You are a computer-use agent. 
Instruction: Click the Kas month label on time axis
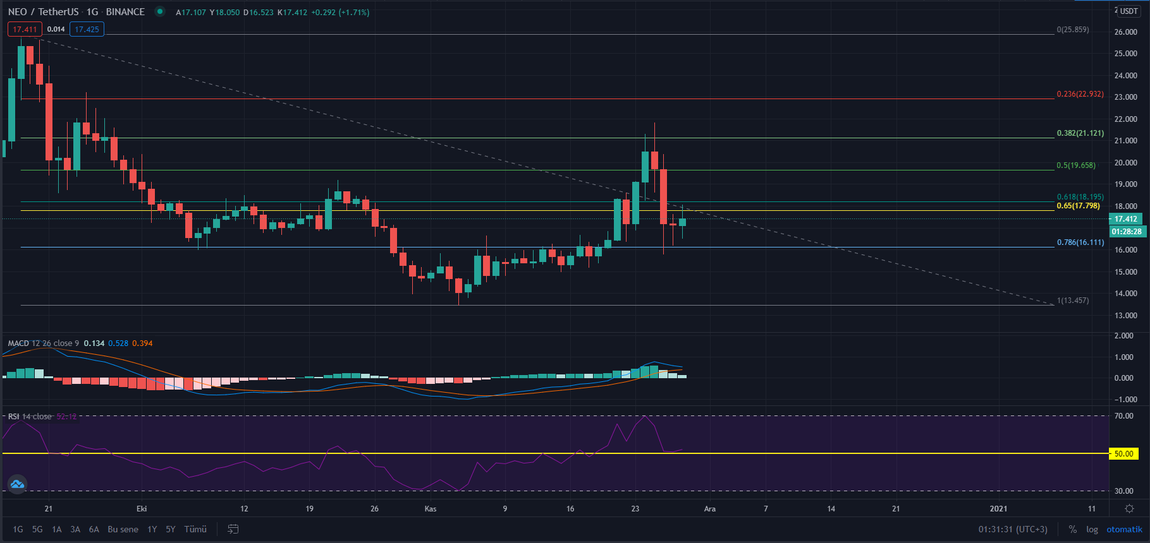click(431, 509)
